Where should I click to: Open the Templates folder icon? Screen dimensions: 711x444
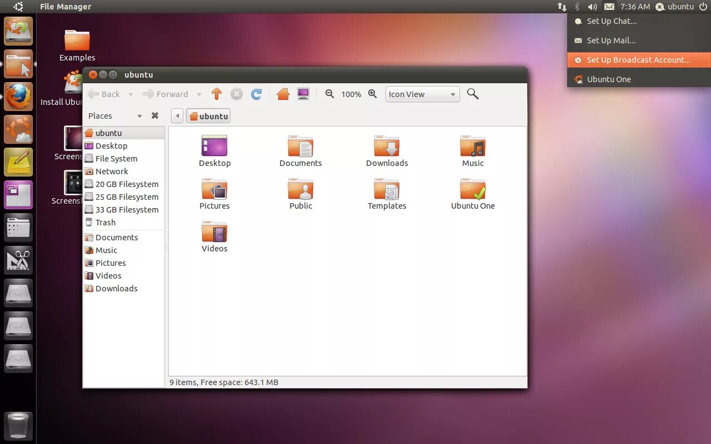click(x=387, y=194)
